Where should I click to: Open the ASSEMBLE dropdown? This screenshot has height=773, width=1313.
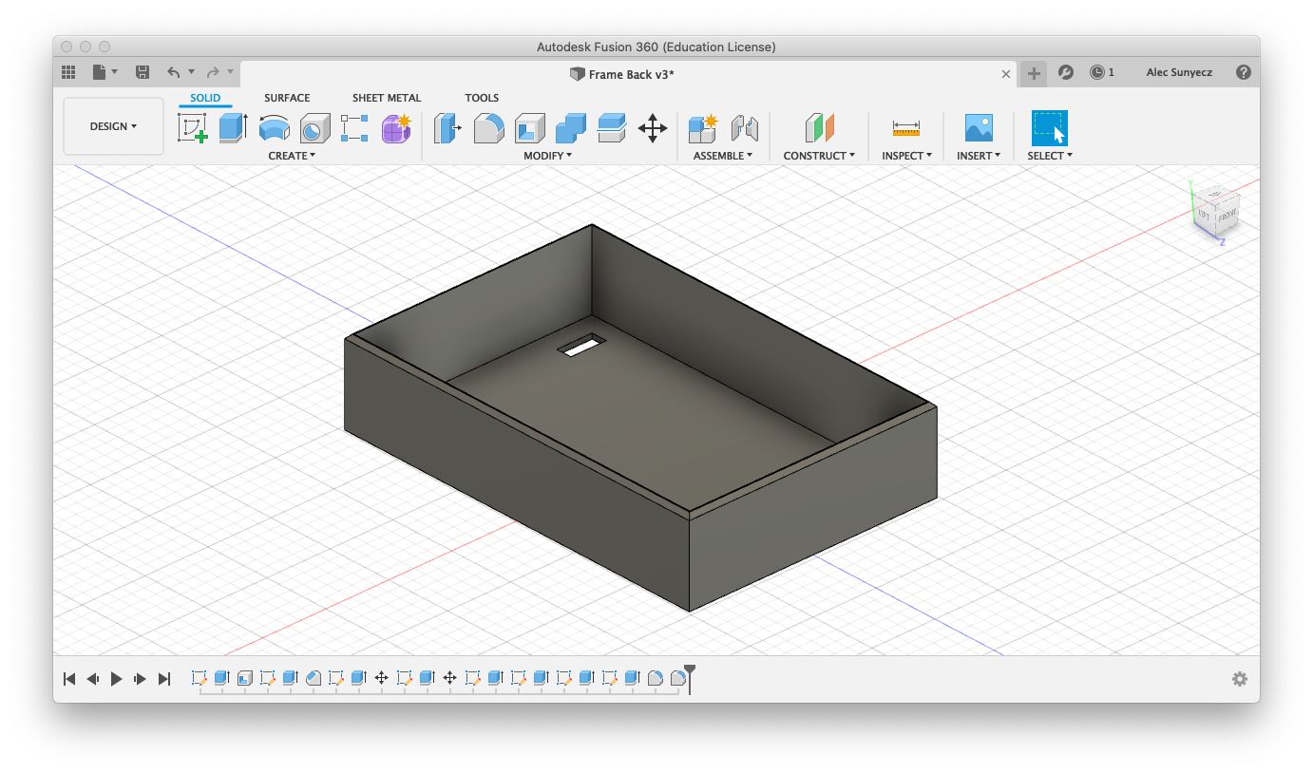click(723, 156)
